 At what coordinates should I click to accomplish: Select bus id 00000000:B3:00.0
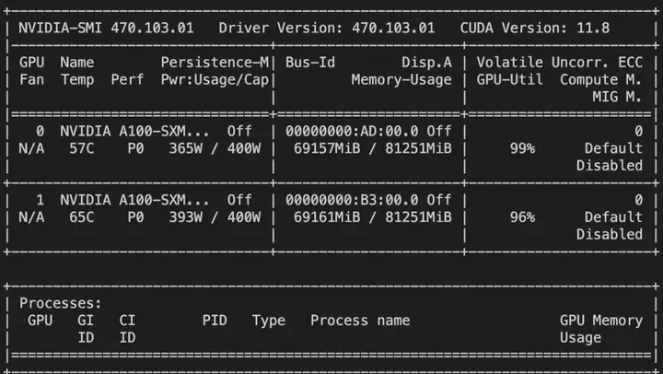click(352, 200)
